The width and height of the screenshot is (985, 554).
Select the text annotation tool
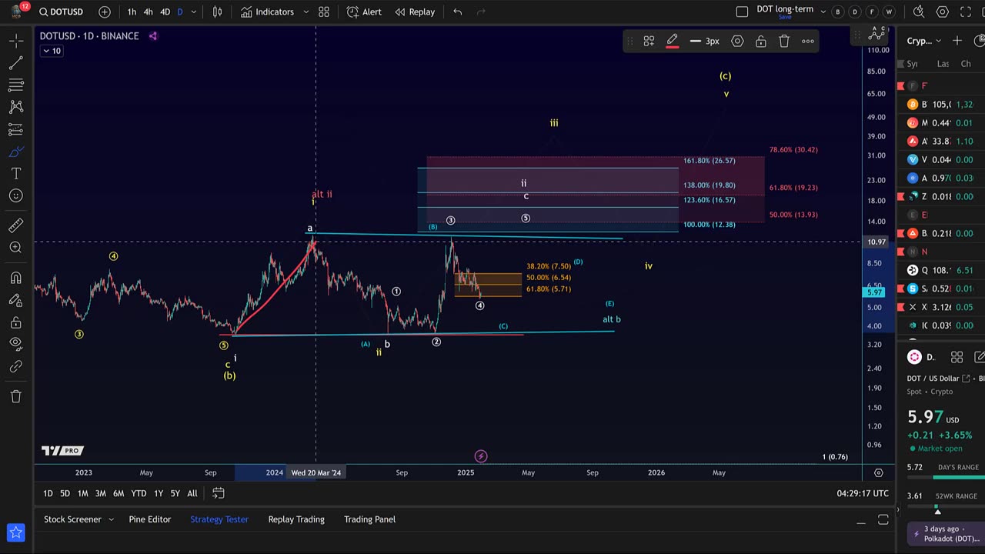[16, 174]
